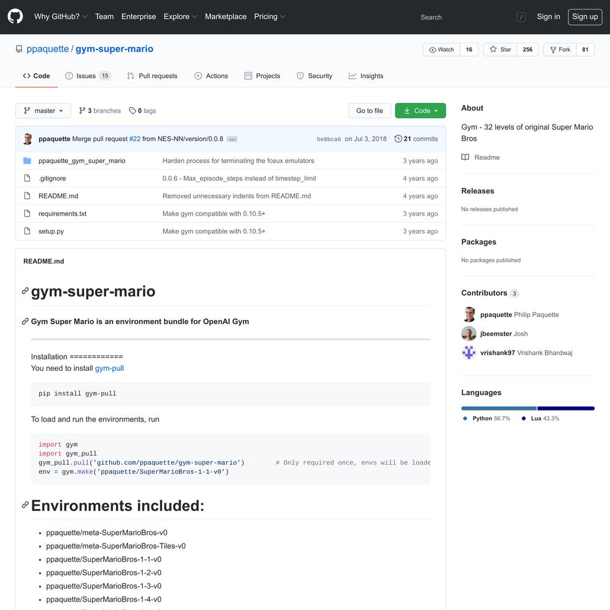This screenshot has width=610, height=610.
Task: Open the gym-super-mario repository name link
Action: click(115, 49)
